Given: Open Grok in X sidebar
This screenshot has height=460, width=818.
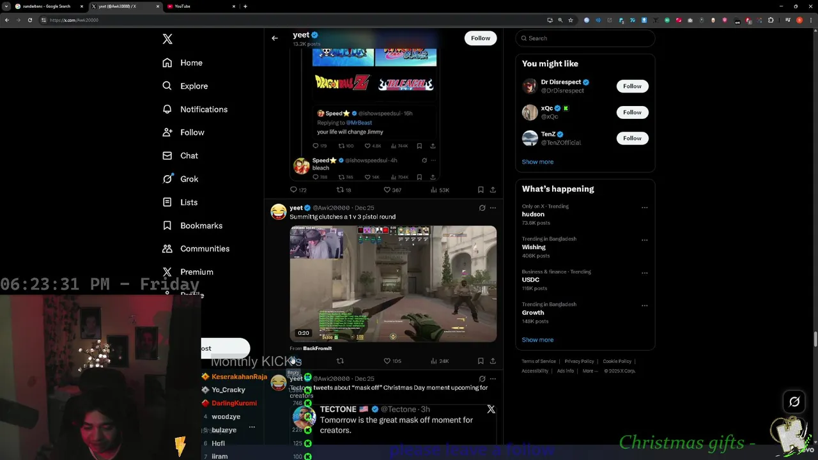Looking at the screenshot, I should pyautogui.click(x=180, y=179).
